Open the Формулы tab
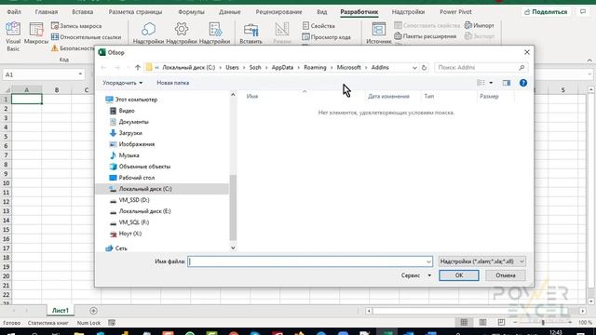Screen dimensions: 596x335 (191, 12)
